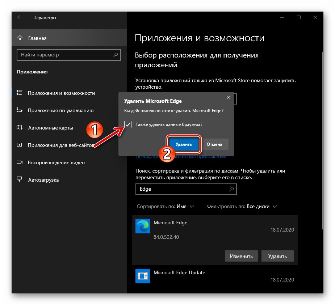Image resolution: width=335 pixels, height=305 pixels.
Task: Click version text 84.0.522.40
Action: (166, 237)
